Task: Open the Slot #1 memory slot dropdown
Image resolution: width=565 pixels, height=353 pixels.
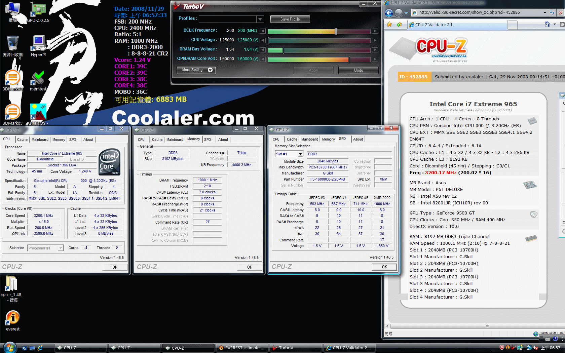Action: (300, 154)
